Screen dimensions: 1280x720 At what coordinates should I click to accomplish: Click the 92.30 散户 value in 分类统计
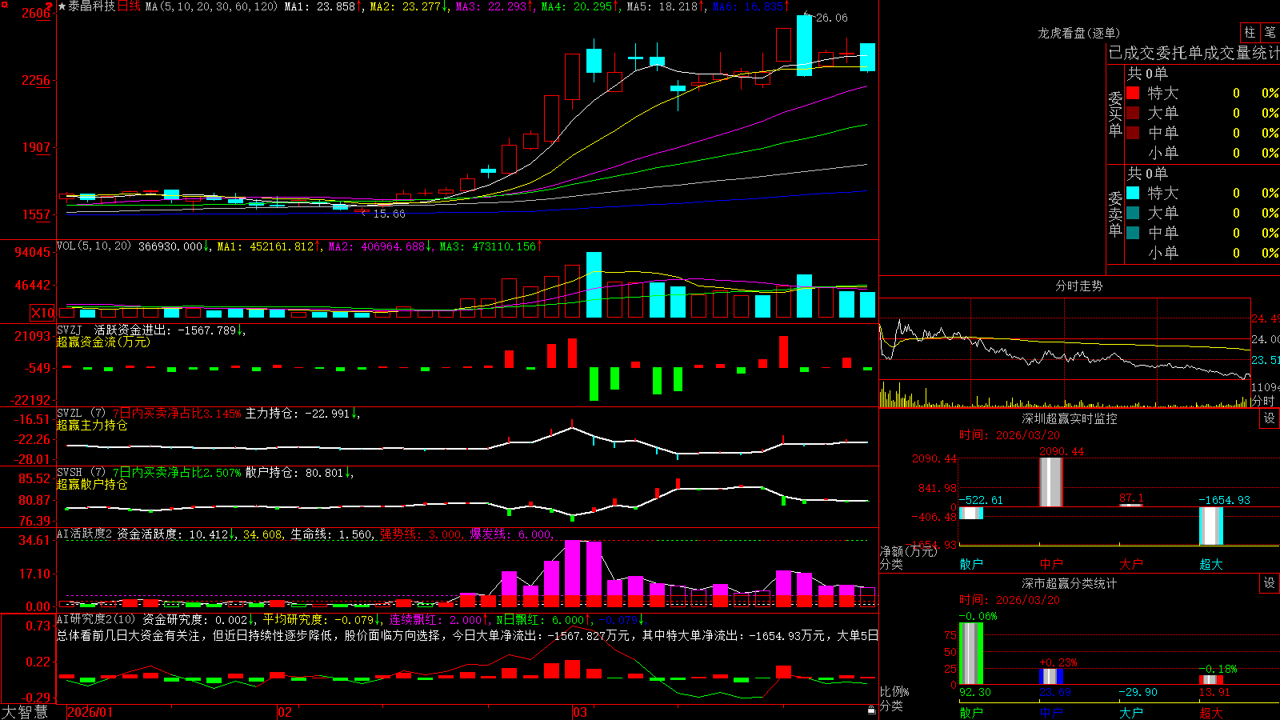point(974,692)
